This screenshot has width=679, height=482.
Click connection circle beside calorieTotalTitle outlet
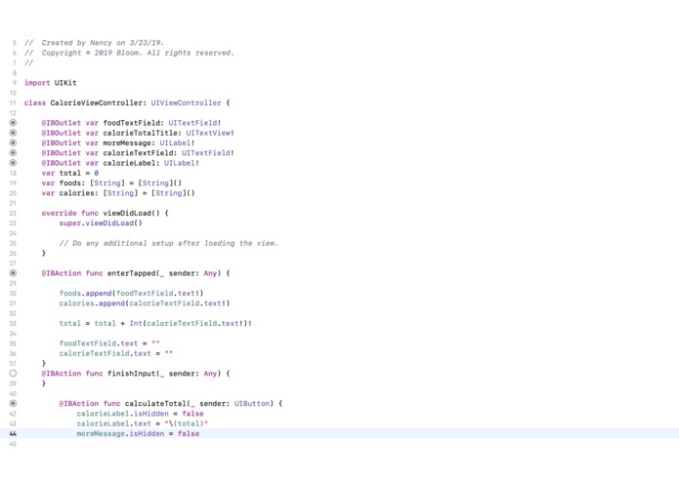[13, 133]
